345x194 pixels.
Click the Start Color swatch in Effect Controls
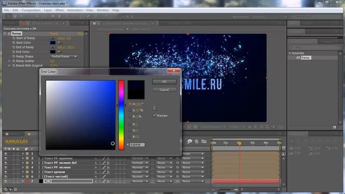(x=53, y=43)
